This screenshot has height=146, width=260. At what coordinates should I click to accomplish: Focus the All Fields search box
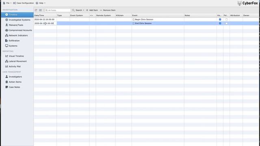tap(58, 10)
